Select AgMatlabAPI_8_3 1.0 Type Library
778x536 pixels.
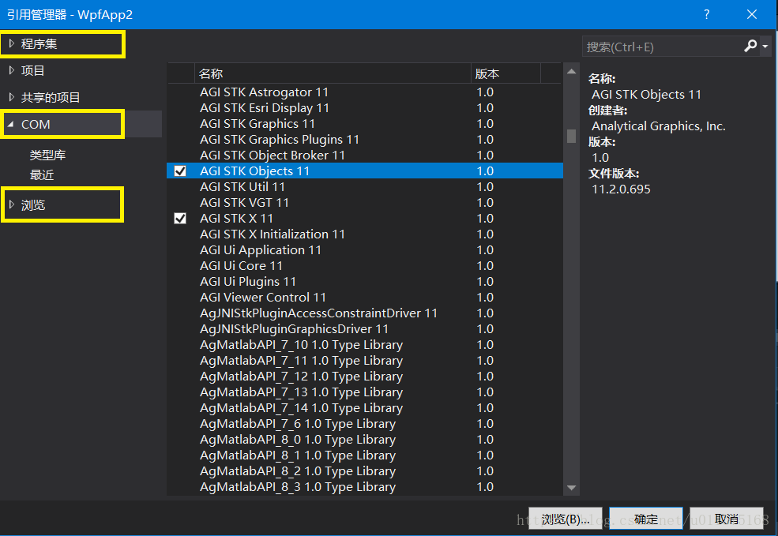[365, 487]
